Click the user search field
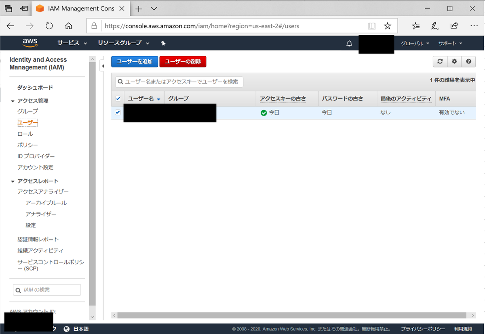Screen dimensions: 485x334 pos(179,82)
